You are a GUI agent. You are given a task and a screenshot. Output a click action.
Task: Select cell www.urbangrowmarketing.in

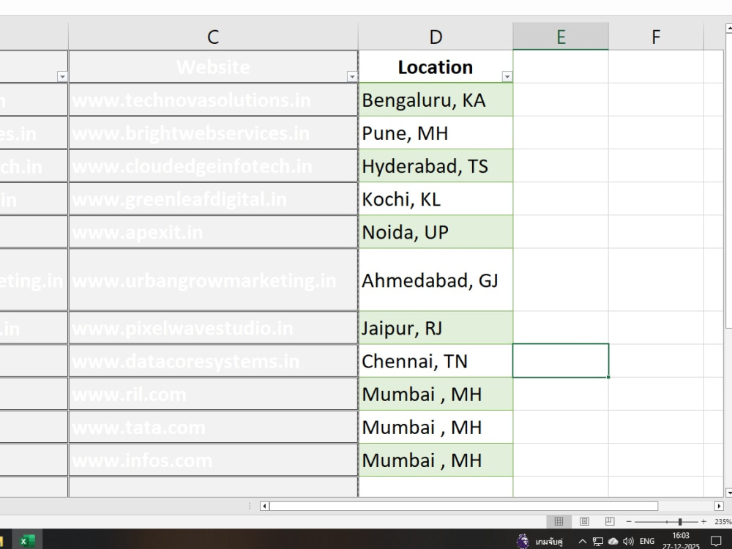click(213, 280)
